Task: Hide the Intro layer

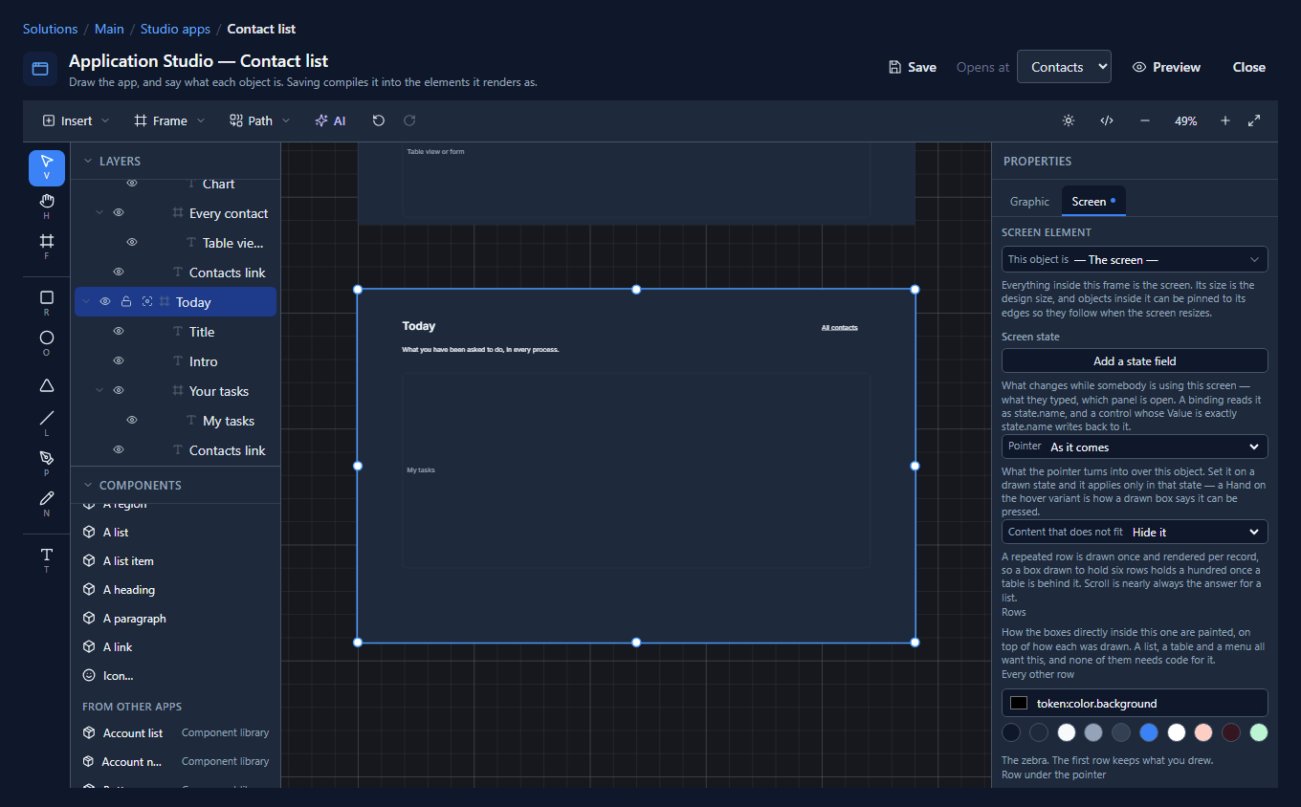Action: point(119,361)
